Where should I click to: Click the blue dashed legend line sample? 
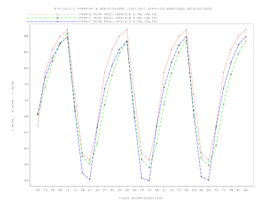tap(52, 22)
